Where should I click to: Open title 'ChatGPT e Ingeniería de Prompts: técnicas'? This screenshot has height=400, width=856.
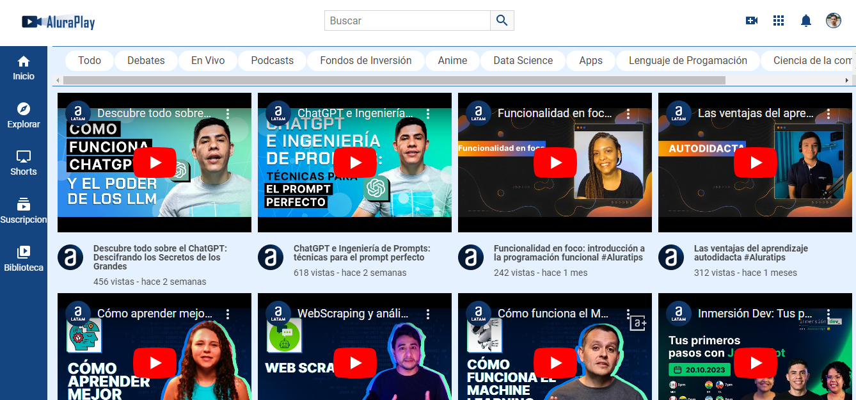[361, 253]
